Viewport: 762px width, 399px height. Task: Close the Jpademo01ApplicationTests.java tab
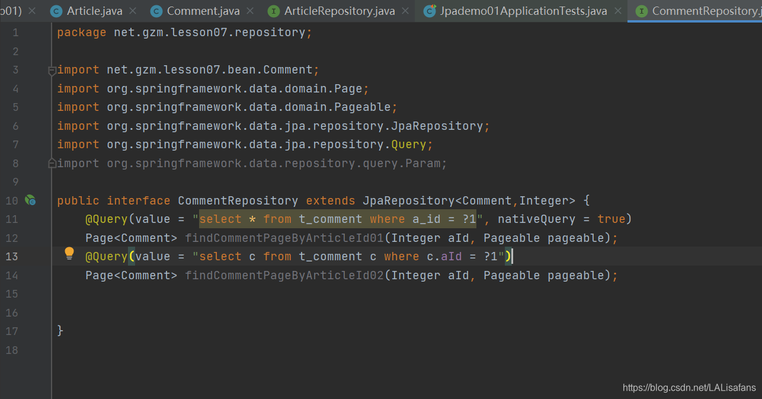pos(618,11)
